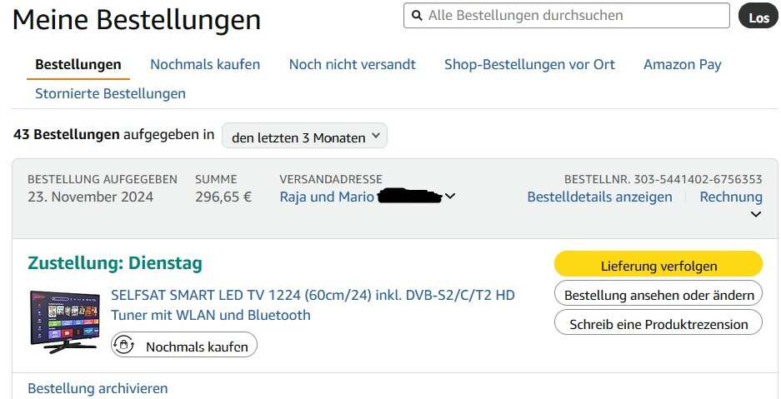Open the Bestelldetails anzeigen link
This screenshot has width=781, height=399.
click(x=599, y=197)
